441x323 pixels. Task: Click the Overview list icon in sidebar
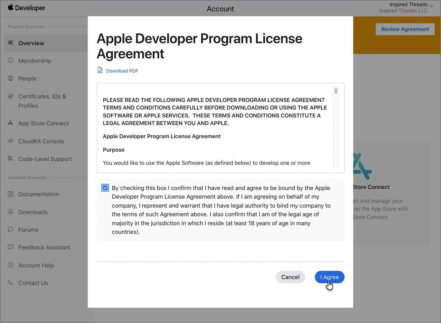(10, 43)
